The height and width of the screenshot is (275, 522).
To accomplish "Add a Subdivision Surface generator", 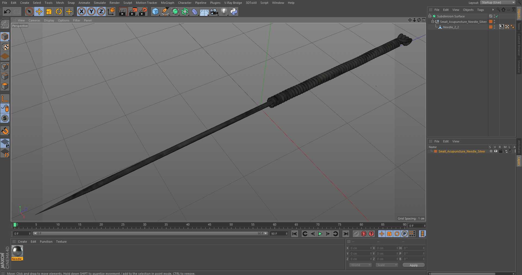I will [175, 11].
